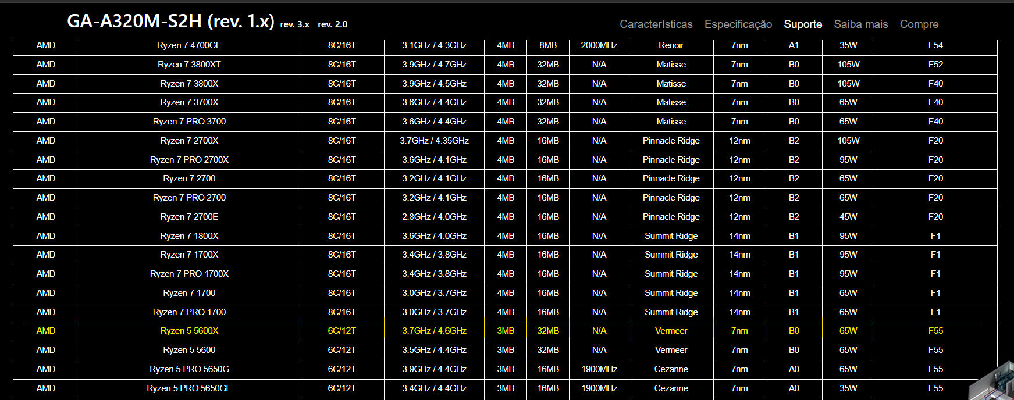
Task: Select the highlighted Ryzen 5 5600X cell
Action: click(x=189, y=331)
